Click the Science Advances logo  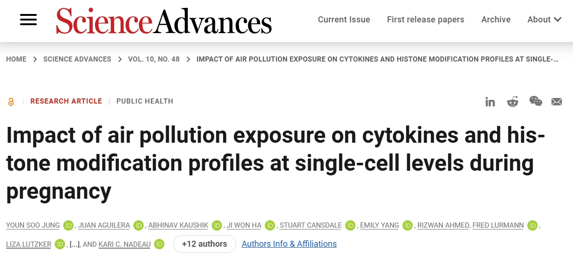pos(164,21)
